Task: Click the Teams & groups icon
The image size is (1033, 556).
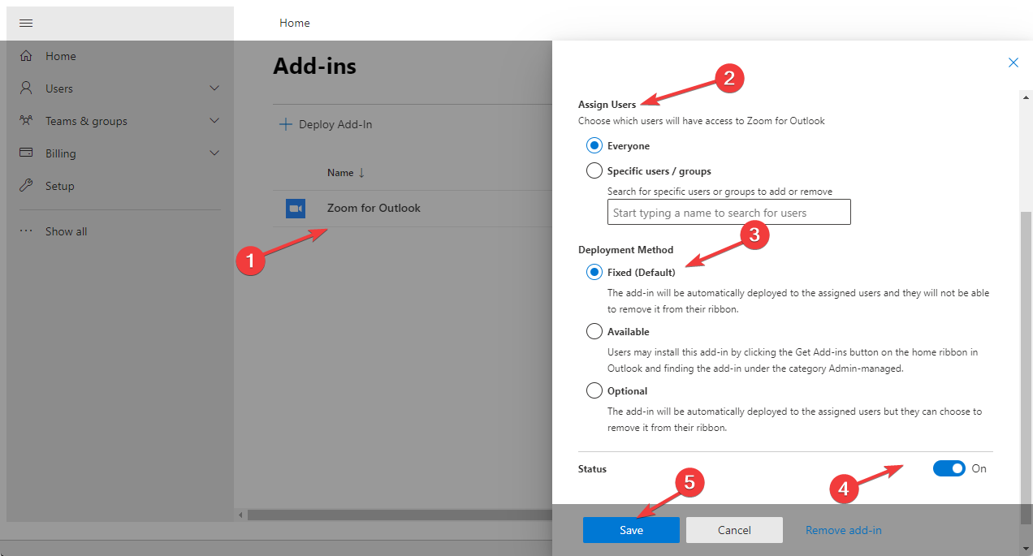Action: 27,120
